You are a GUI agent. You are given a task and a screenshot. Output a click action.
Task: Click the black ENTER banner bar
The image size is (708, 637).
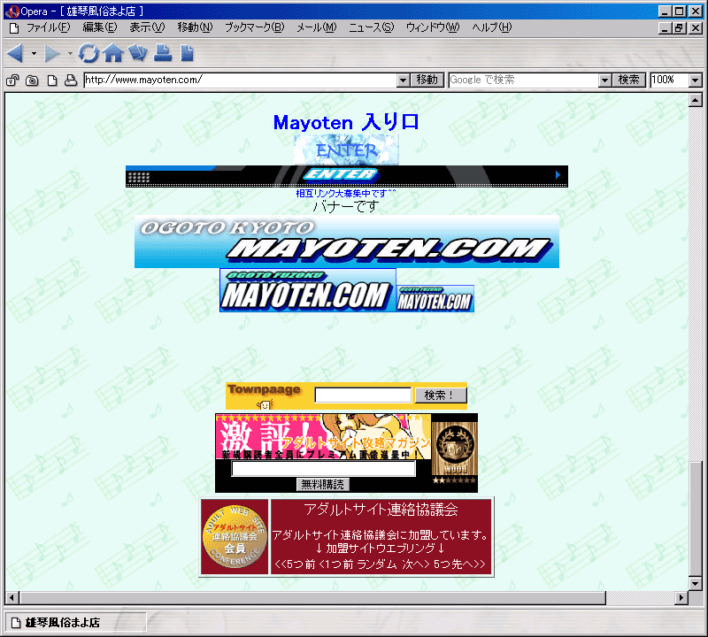(347, 176)
